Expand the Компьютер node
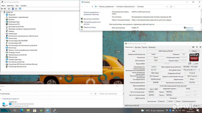 [4, 38]
